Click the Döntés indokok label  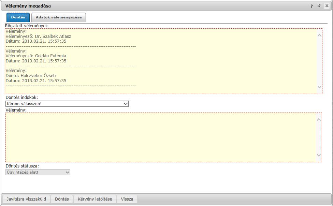[x=21, y=98]
